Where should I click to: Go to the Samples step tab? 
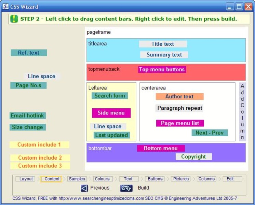(77, 179)
